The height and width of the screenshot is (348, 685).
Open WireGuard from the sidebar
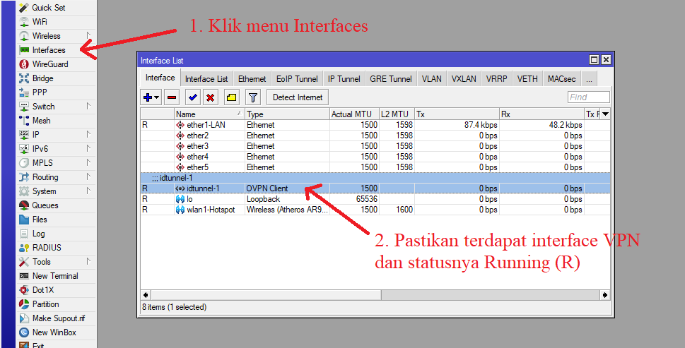(49, 64)
